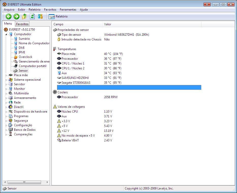Image resolution: width=237 pixels, height=193 pixels.
Task: Select the Seagate ST3500418AS temperature row
Action: coord(129,83)
